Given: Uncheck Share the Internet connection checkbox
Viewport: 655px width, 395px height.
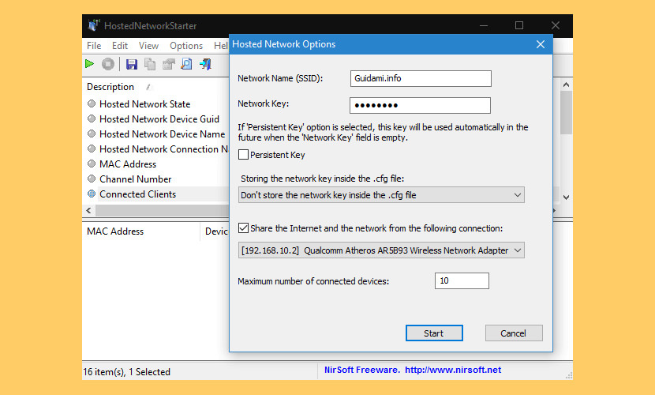Looking at the screenshot, I should (244, 228).
